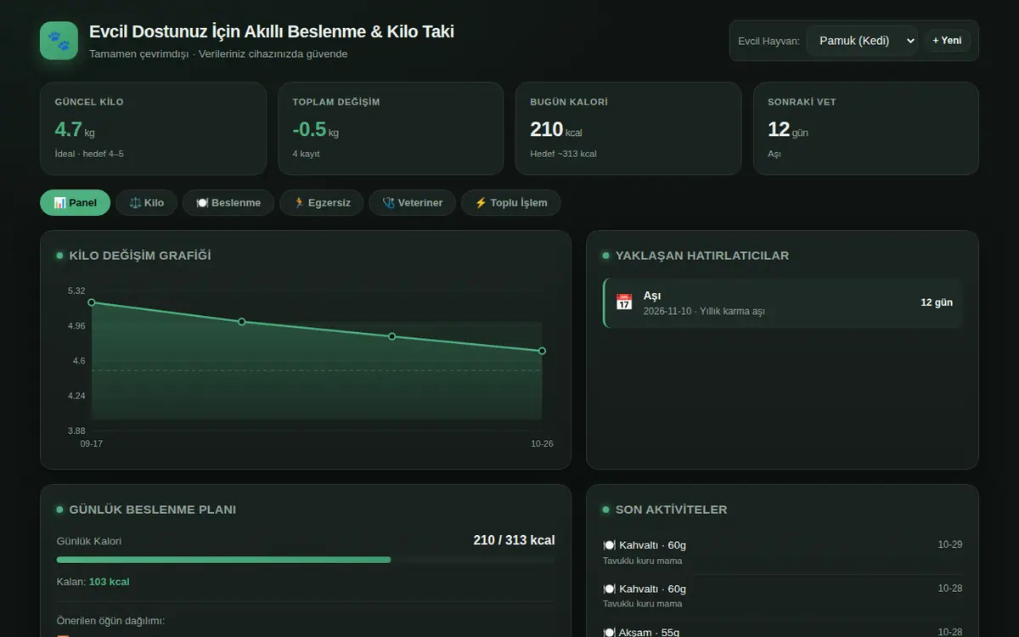Switch to the Toplu İşlem tab
The width and height of the screenshot is (1019, 637).
[510, 203]
